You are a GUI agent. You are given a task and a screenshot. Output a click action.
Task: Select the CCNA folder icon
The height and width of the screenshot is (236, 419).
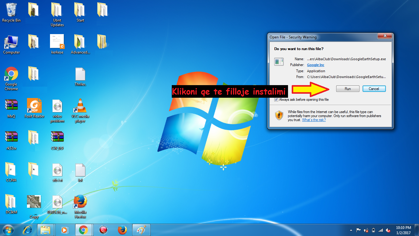(x=11, y=172)
